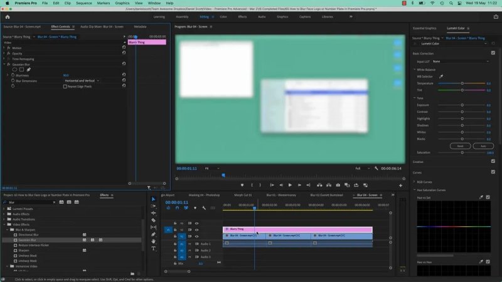Click the Play button in the Program monitor

[x=290, y=185]
